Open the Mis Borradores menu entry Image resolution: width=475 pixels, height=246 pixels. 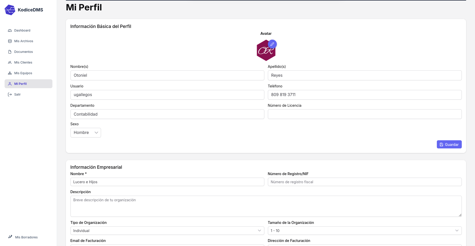click(26, 237)
